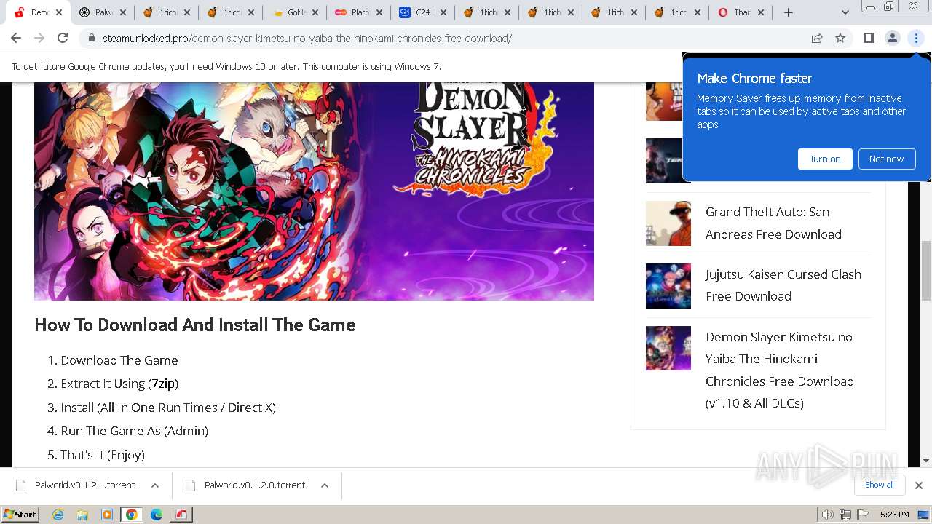The image size is (932, 524).
Task: Click Chrome icon in taskbar
Action: pyautogui.click(x=132, y=515)
